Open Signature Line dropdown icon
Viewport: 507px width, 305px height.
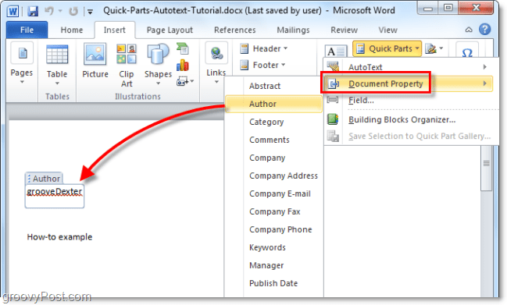tap(434, 48)
